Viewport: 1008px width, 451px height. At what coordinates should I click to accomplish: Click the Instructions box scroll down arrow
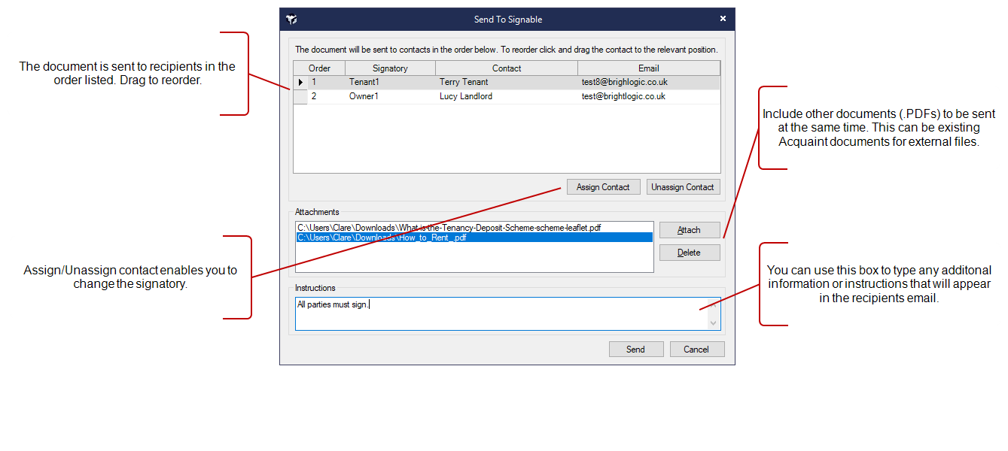(713, 322)
